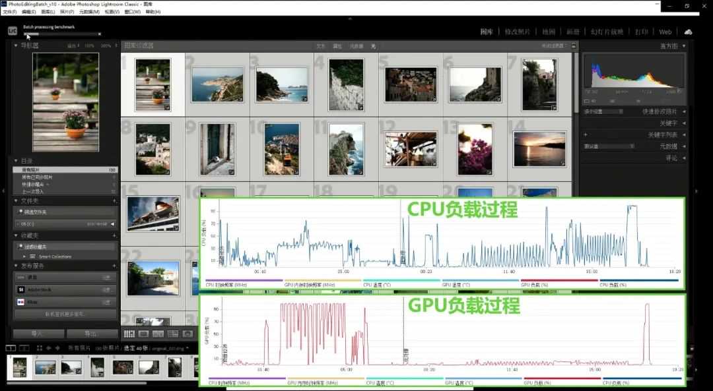Toggle the secondary display window button
This screenshot has width=713, height=391.
click(x=26, y=347)
